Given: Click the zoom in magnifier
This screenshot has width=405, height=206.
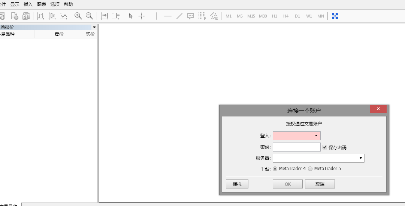Looking at the screenshot, I should pos(78,16).
